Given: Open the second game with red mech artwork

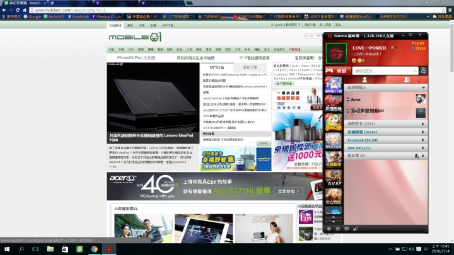Looking at the screenshot, I should pyautogui.click(x=334, y=103).
